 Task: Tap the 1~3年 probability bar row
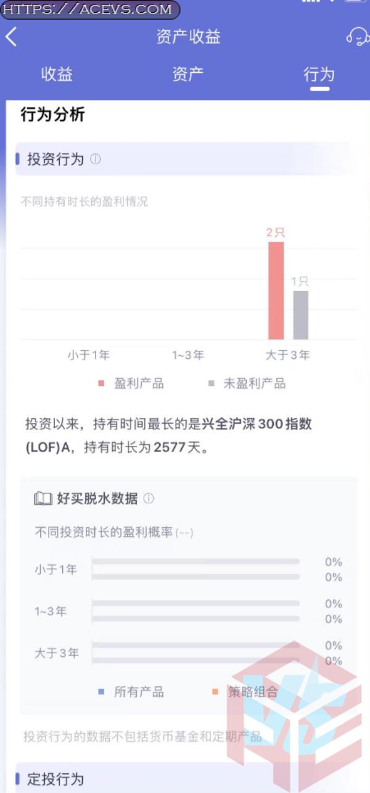(188, 611)
